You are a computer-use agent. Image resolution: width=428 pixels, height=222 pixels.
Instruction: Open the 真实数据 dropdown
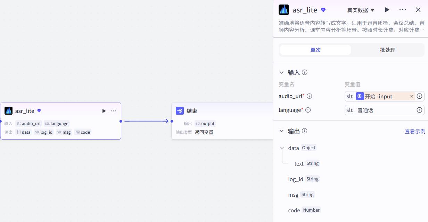(x=361, y=10)
